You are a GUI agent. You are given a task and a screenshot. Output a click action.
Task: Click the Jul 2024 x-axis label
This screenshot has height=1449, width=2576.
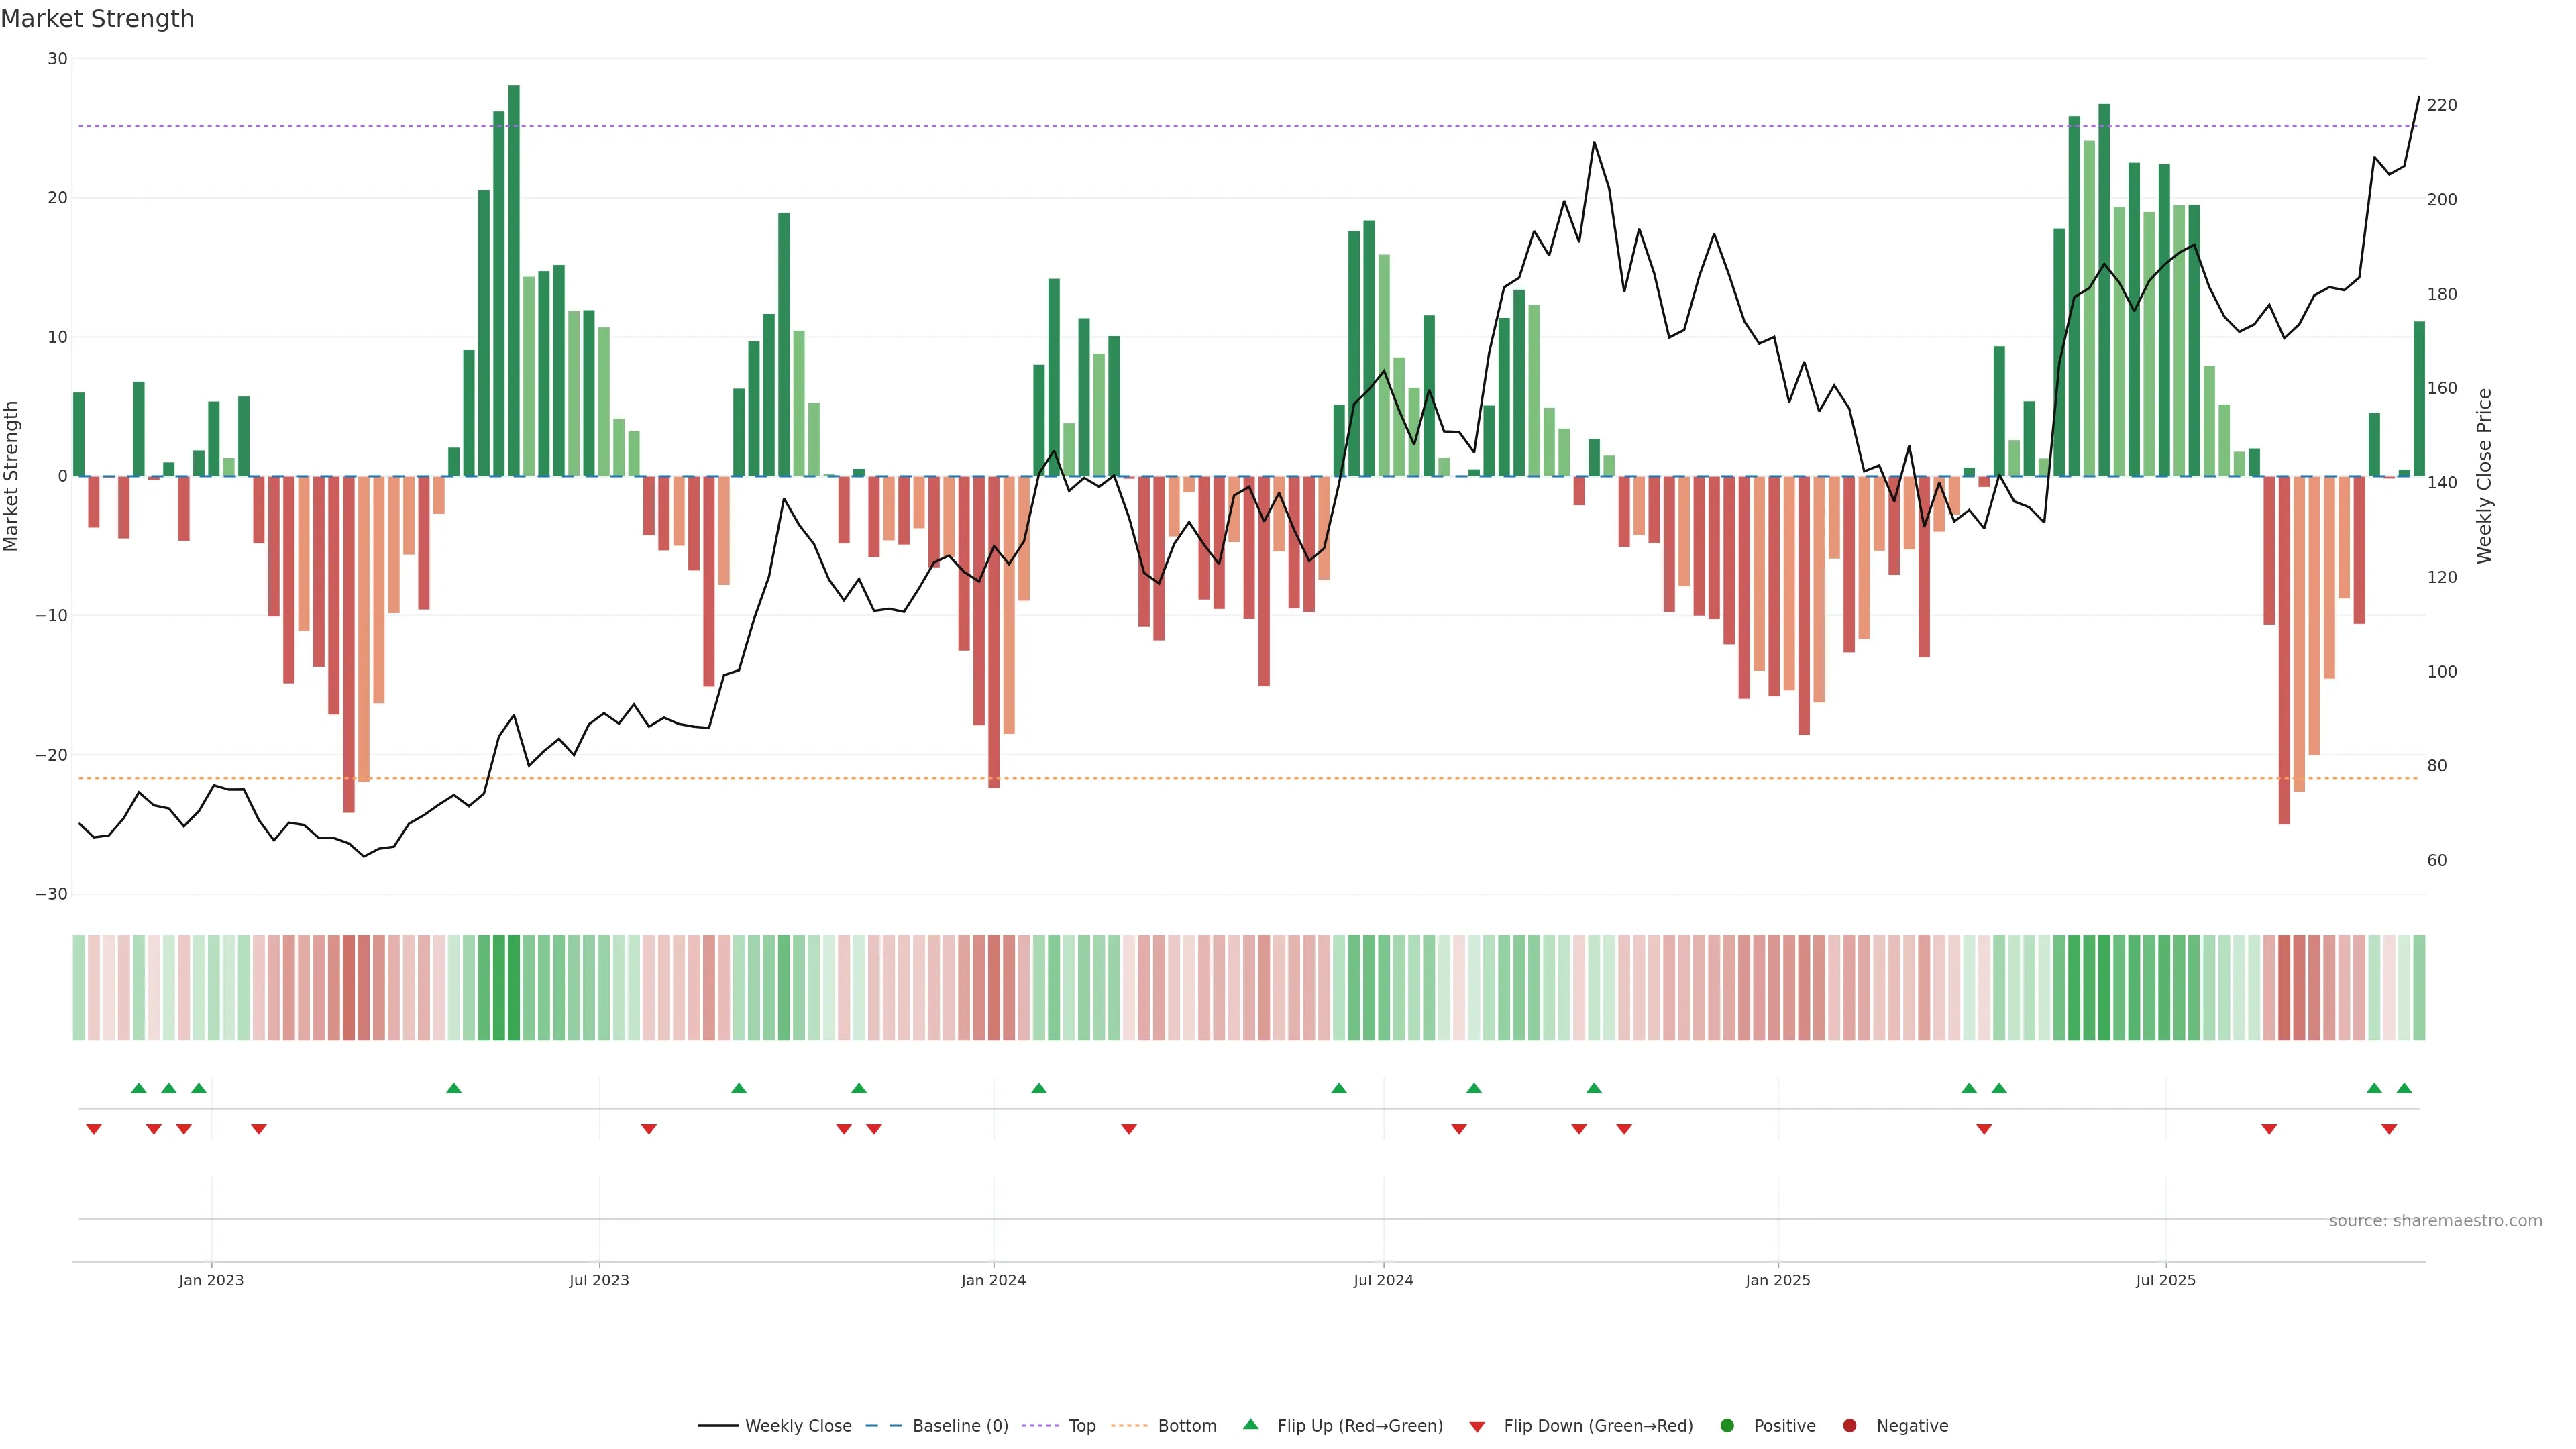(x=1383, y=1280)
